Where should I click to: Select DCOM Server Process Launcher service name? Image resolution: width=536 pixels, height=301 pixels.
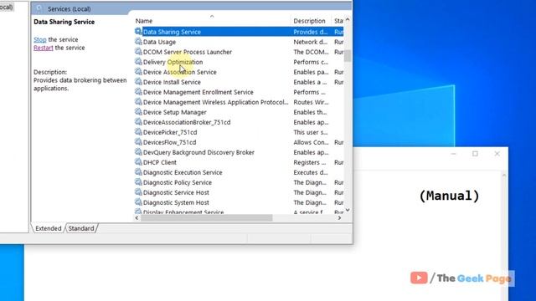coord(188,52)
